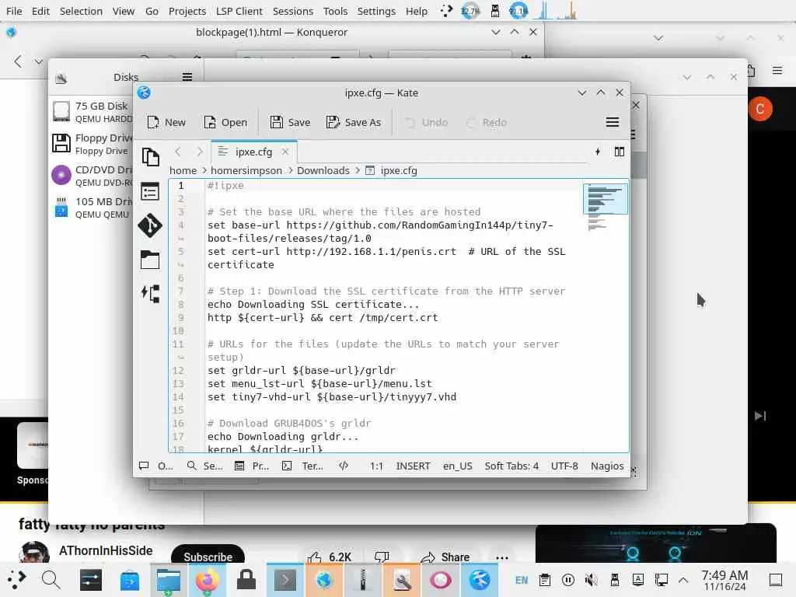Close the ipxe.cfg tab
Screen dimensions: 796x597
pyautogui.click(x=285, y=152)
